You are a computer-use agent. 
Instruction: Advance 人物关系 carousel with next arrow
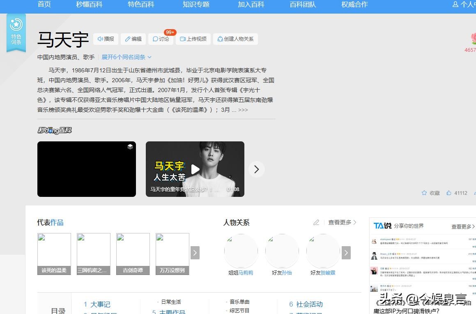point(346,253)
